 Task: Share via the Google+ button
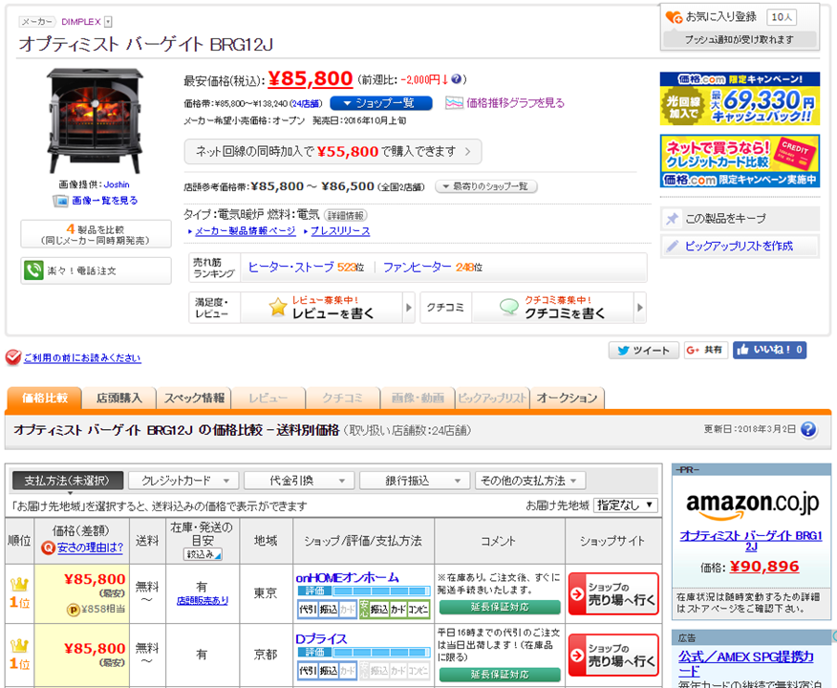pos(706,350)
